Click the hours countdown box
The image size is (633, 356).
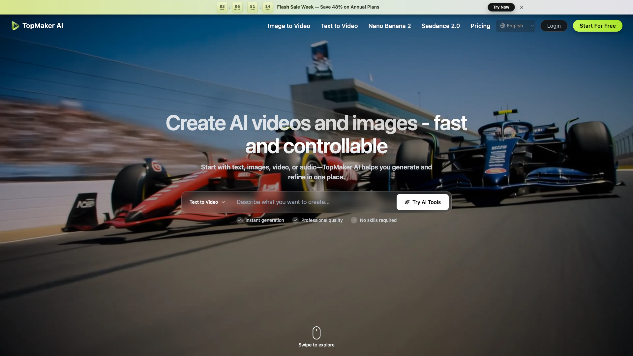pyautogui.click(x=237, y=7)
